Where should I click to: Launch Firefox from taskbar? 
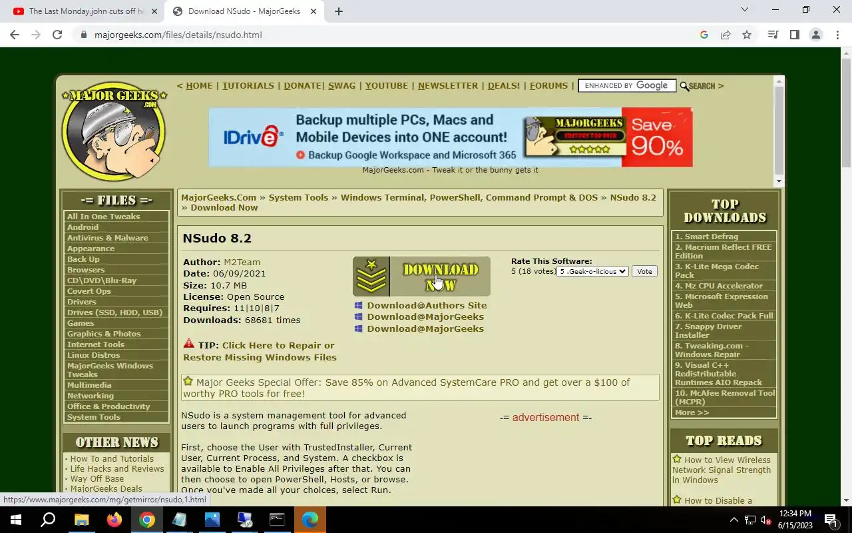[114, 520]
